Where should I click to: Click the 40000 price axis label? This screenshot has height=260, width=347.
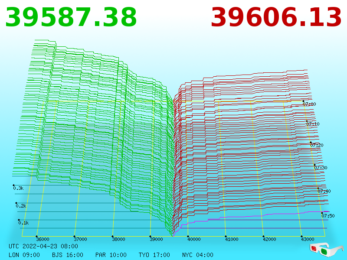click(x=194, y=239)
